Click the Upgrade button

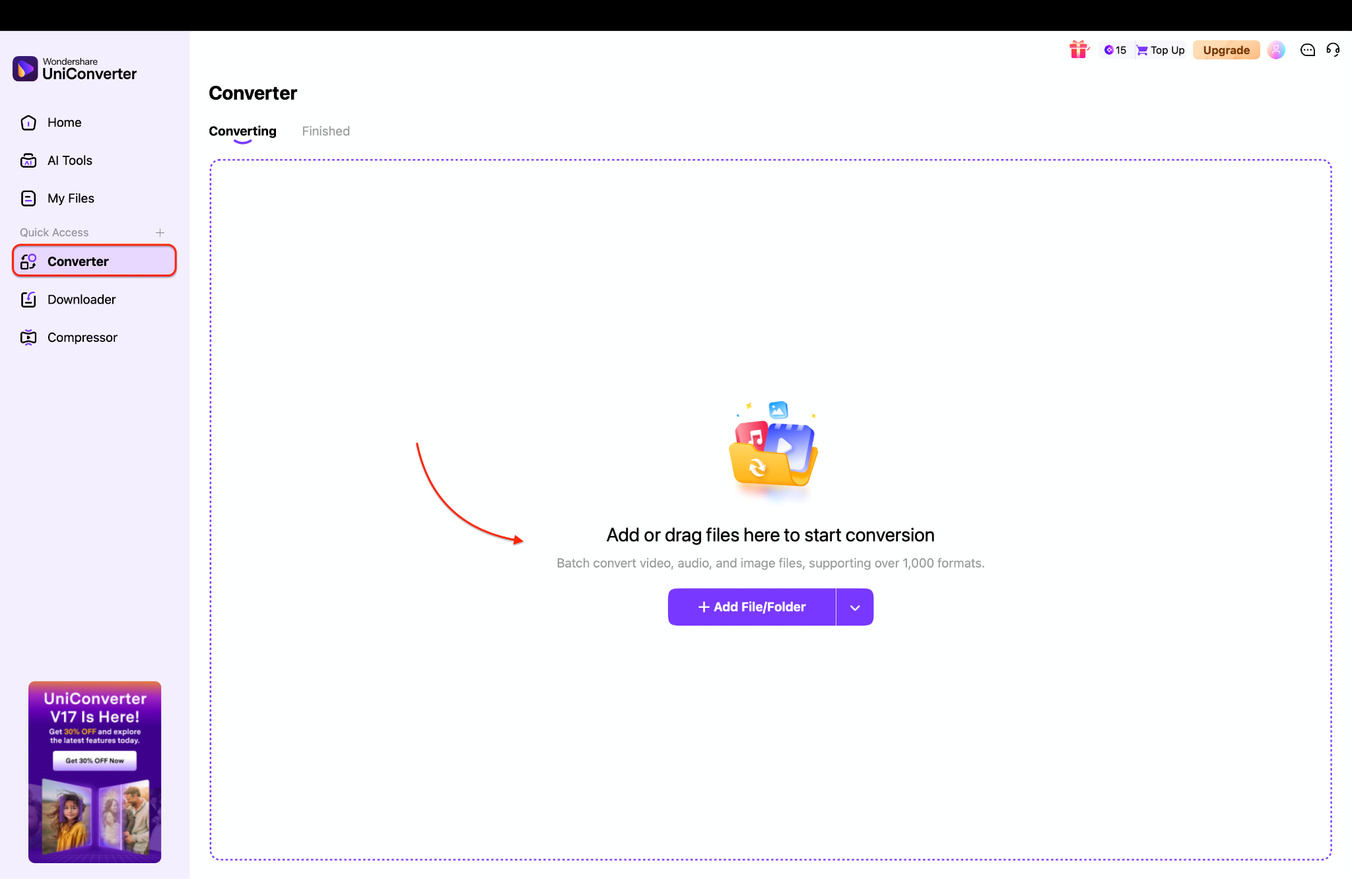click(x=1226, y=49)
